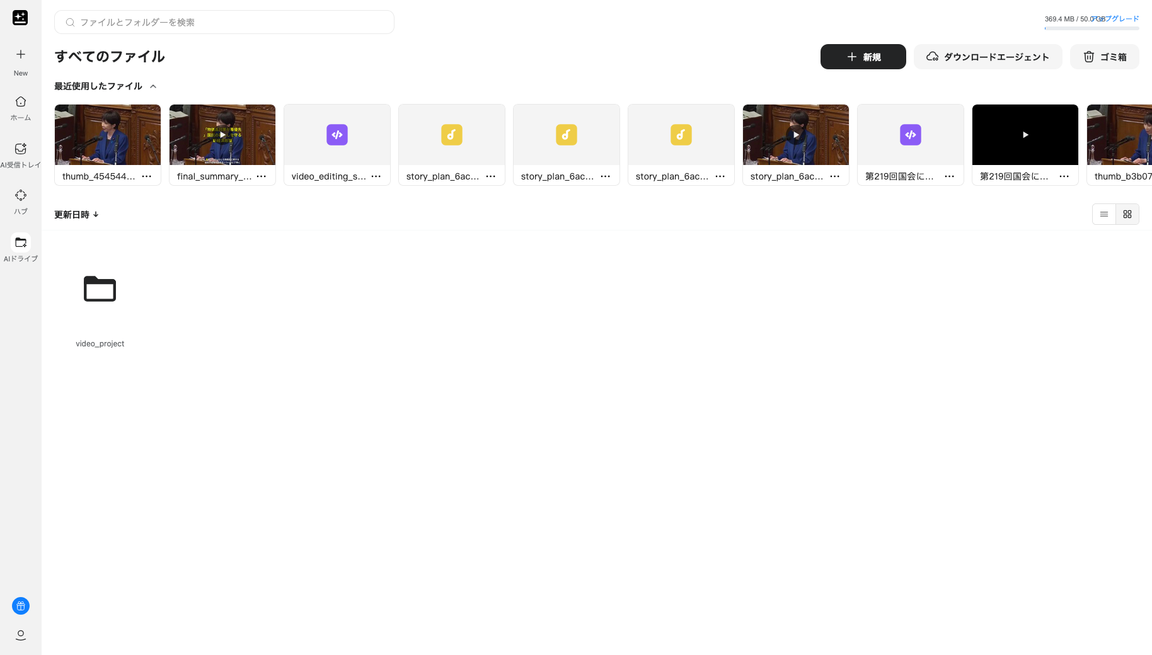Click the app logo icon in sidebar
1152x655 pixels.
pyautogui.click(x=20, y=18)
